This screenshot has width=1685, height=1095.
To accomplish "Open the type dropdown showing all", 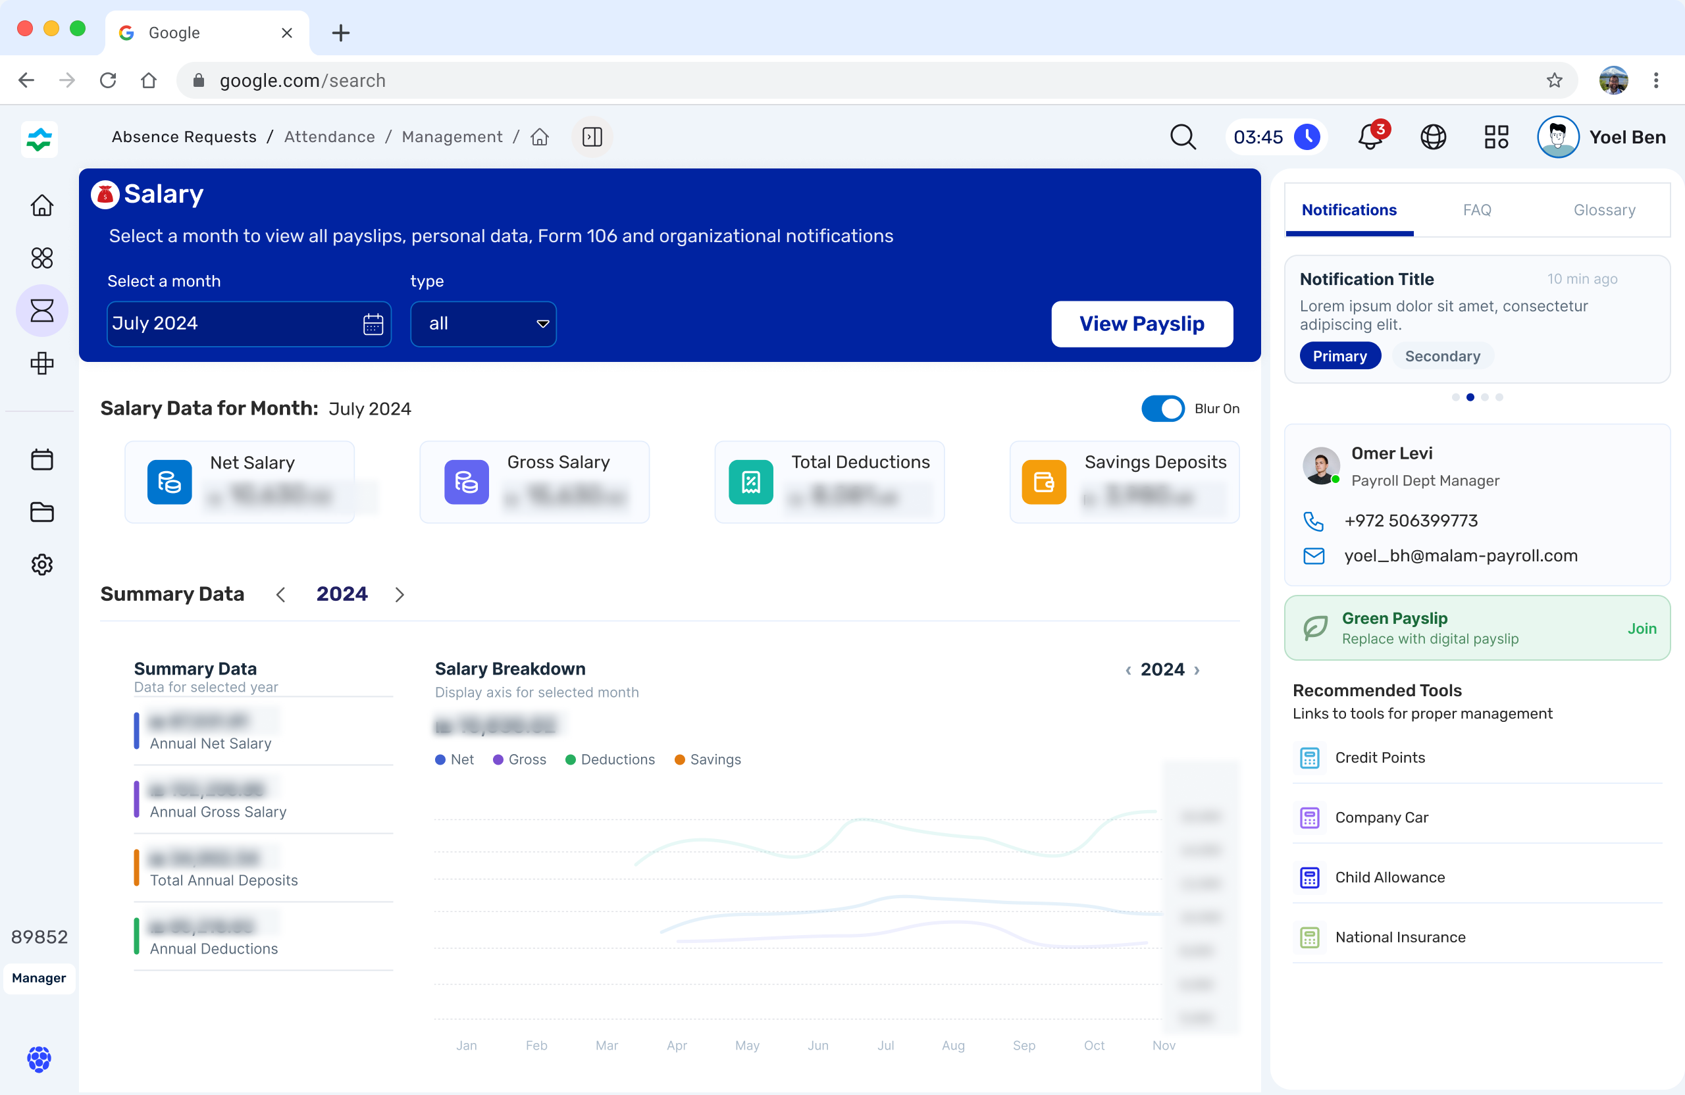I will click(x=484, y=324).
